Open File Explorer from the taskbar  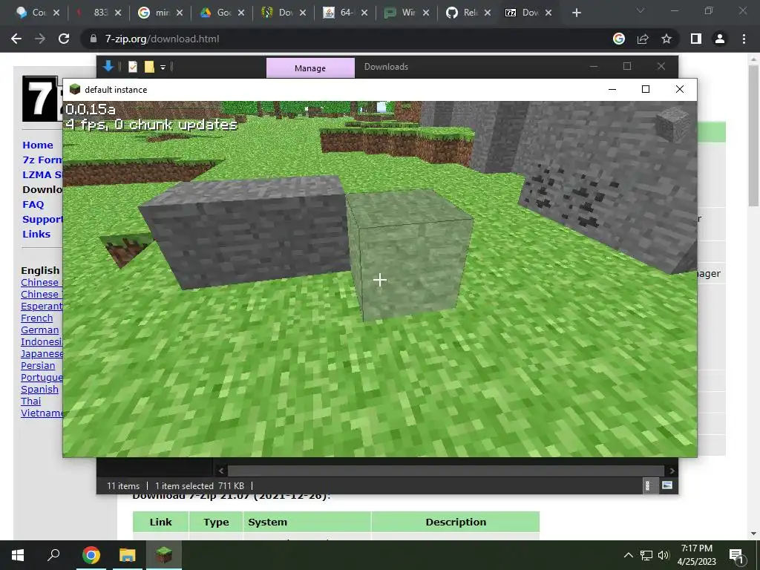tap(127, 555)
